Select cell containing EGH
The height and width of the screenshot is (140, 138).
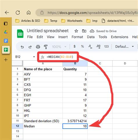click(x=43, y=95)
